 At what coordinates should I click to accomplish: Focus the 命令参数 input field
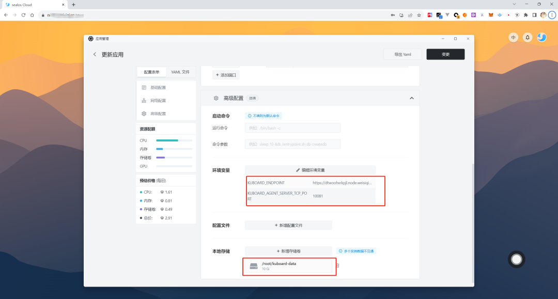pos(292,144)
